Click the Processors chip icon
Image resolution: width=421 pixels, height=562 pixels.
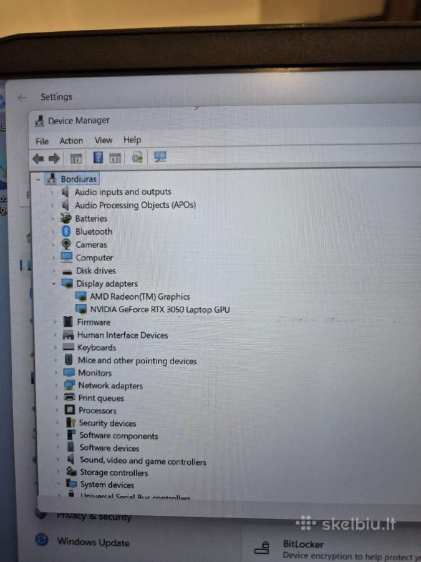click(x=70, y=410)
